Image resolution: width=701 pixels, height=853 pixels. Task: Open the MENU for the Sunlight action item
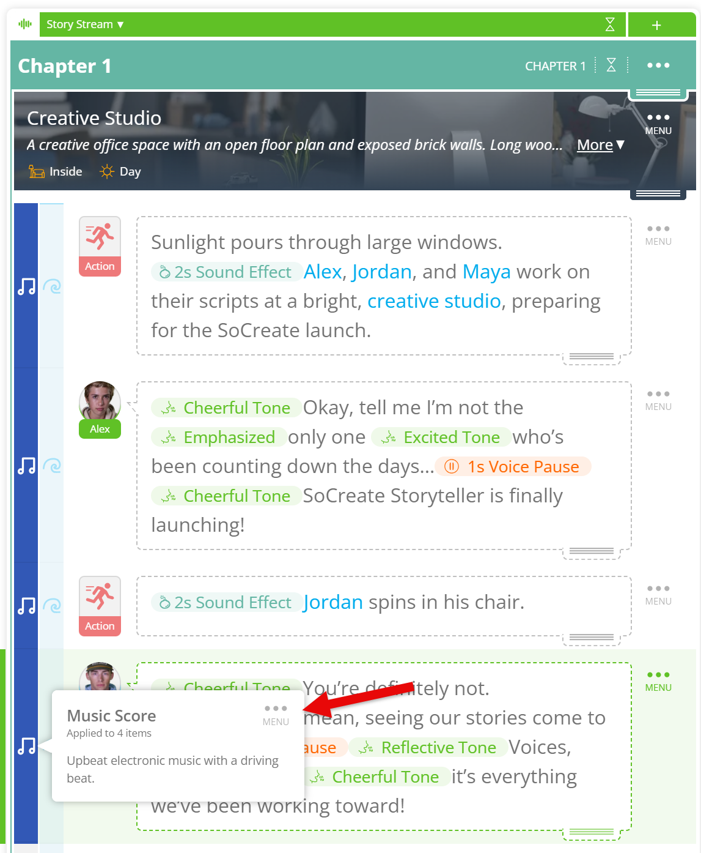coord(658,235)
